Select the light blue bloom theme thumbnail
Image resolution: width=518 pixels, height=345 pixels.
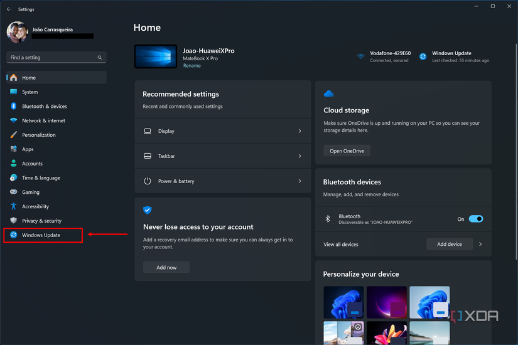tap(429, 302)
